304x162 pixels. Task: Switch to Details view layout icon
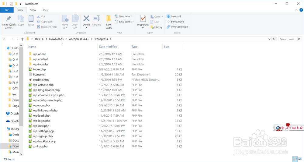(295, 159)
